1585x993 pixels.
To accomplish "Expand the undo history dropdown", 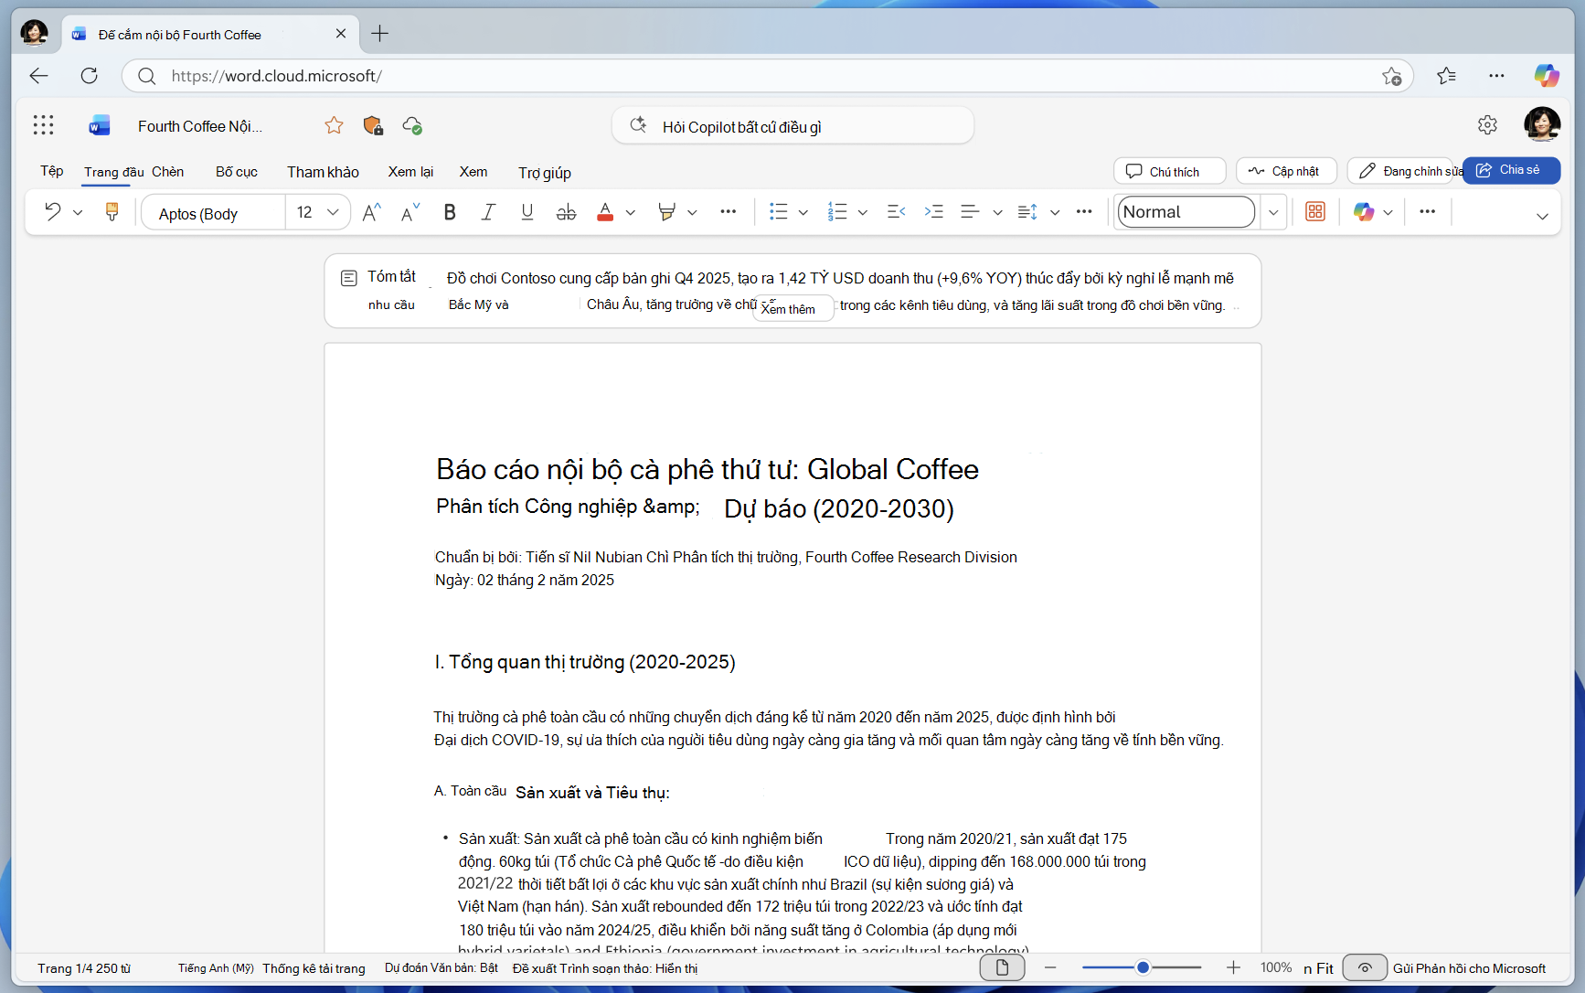I will point(78,212).
